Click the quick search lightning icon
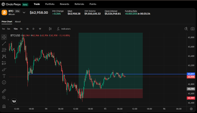This screenshot has height=113, width=197. click(x=186, y=29)
